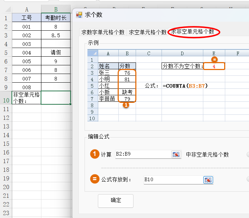Select the 求非空单元格个数 tab

(193, 32)
